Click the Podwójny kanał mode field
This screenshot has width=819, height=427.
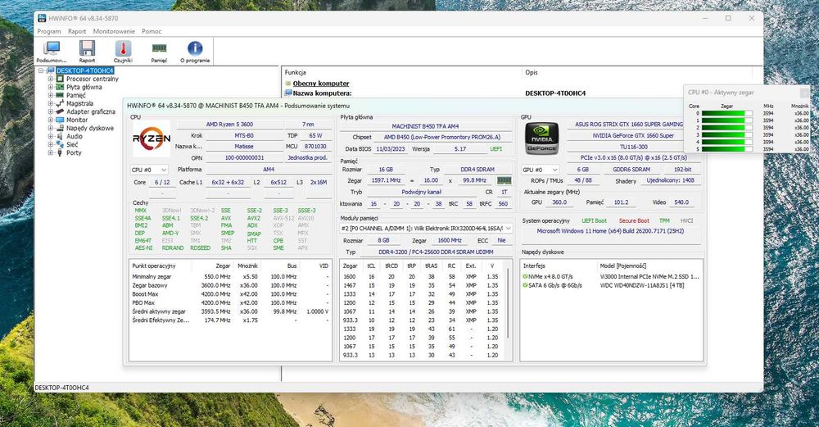422,192
